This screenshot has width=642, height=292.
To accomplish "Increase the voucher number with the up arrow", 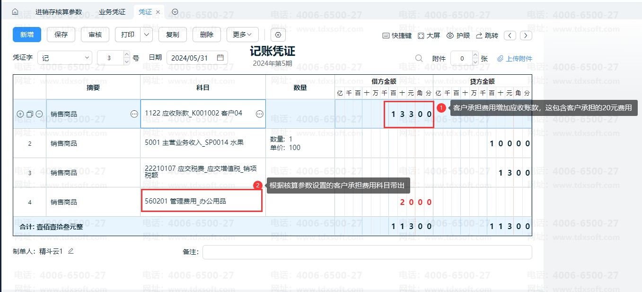I will coord(126,55).
